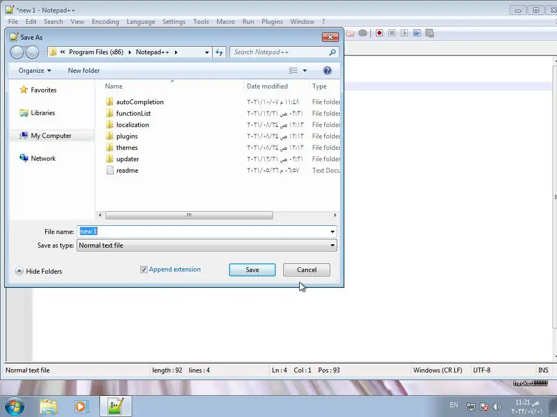
Task: Click the breadcrumb overflow chevrons
Action: 63,52
